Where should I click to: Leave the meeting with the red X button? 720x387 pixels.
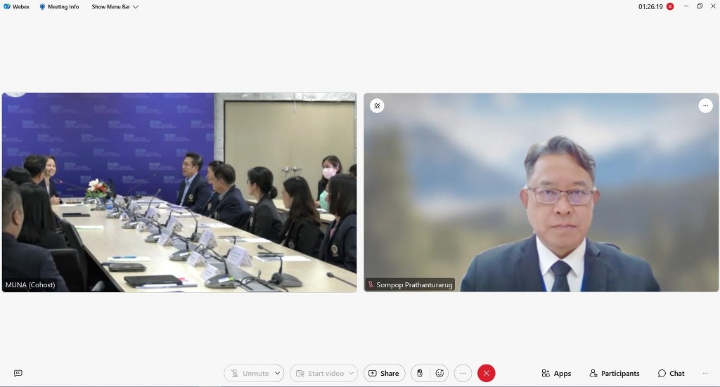pos(486,373)
